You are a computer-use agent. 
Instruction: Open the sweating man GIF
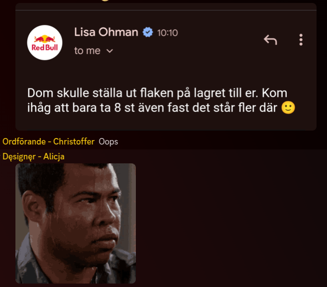(76, 223)
